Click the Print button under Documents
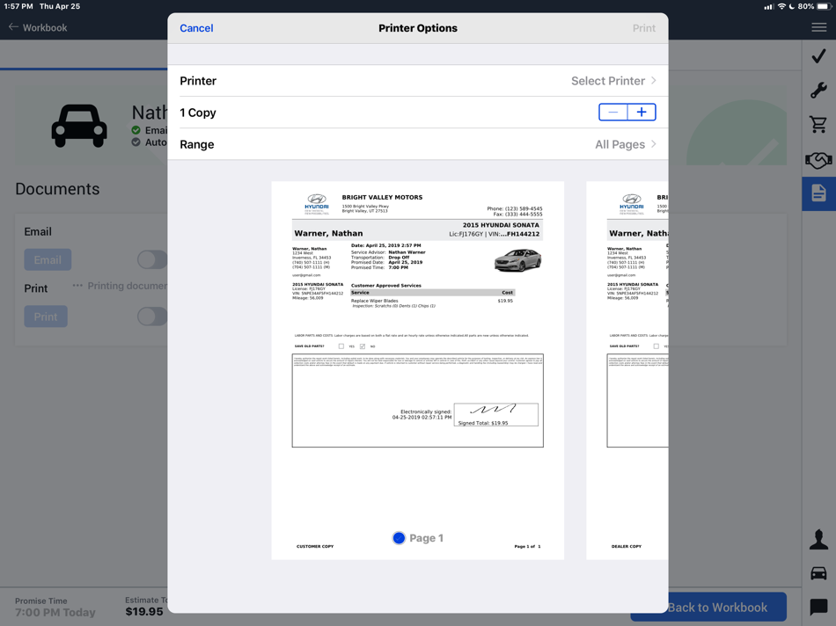836x626 pixels. click(x=45, y=317)
